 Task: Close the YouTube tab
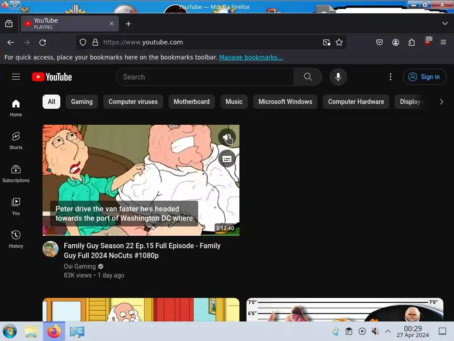pyautogui.click(x=112, y=24)
